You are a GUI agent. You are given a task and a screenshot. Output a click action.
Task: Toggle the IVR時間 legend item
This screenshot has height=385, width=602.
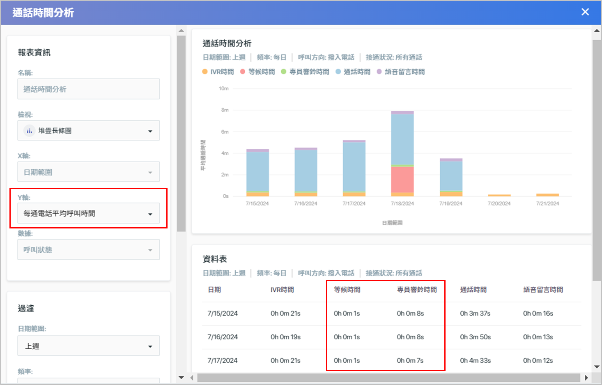tap(218, 72)
